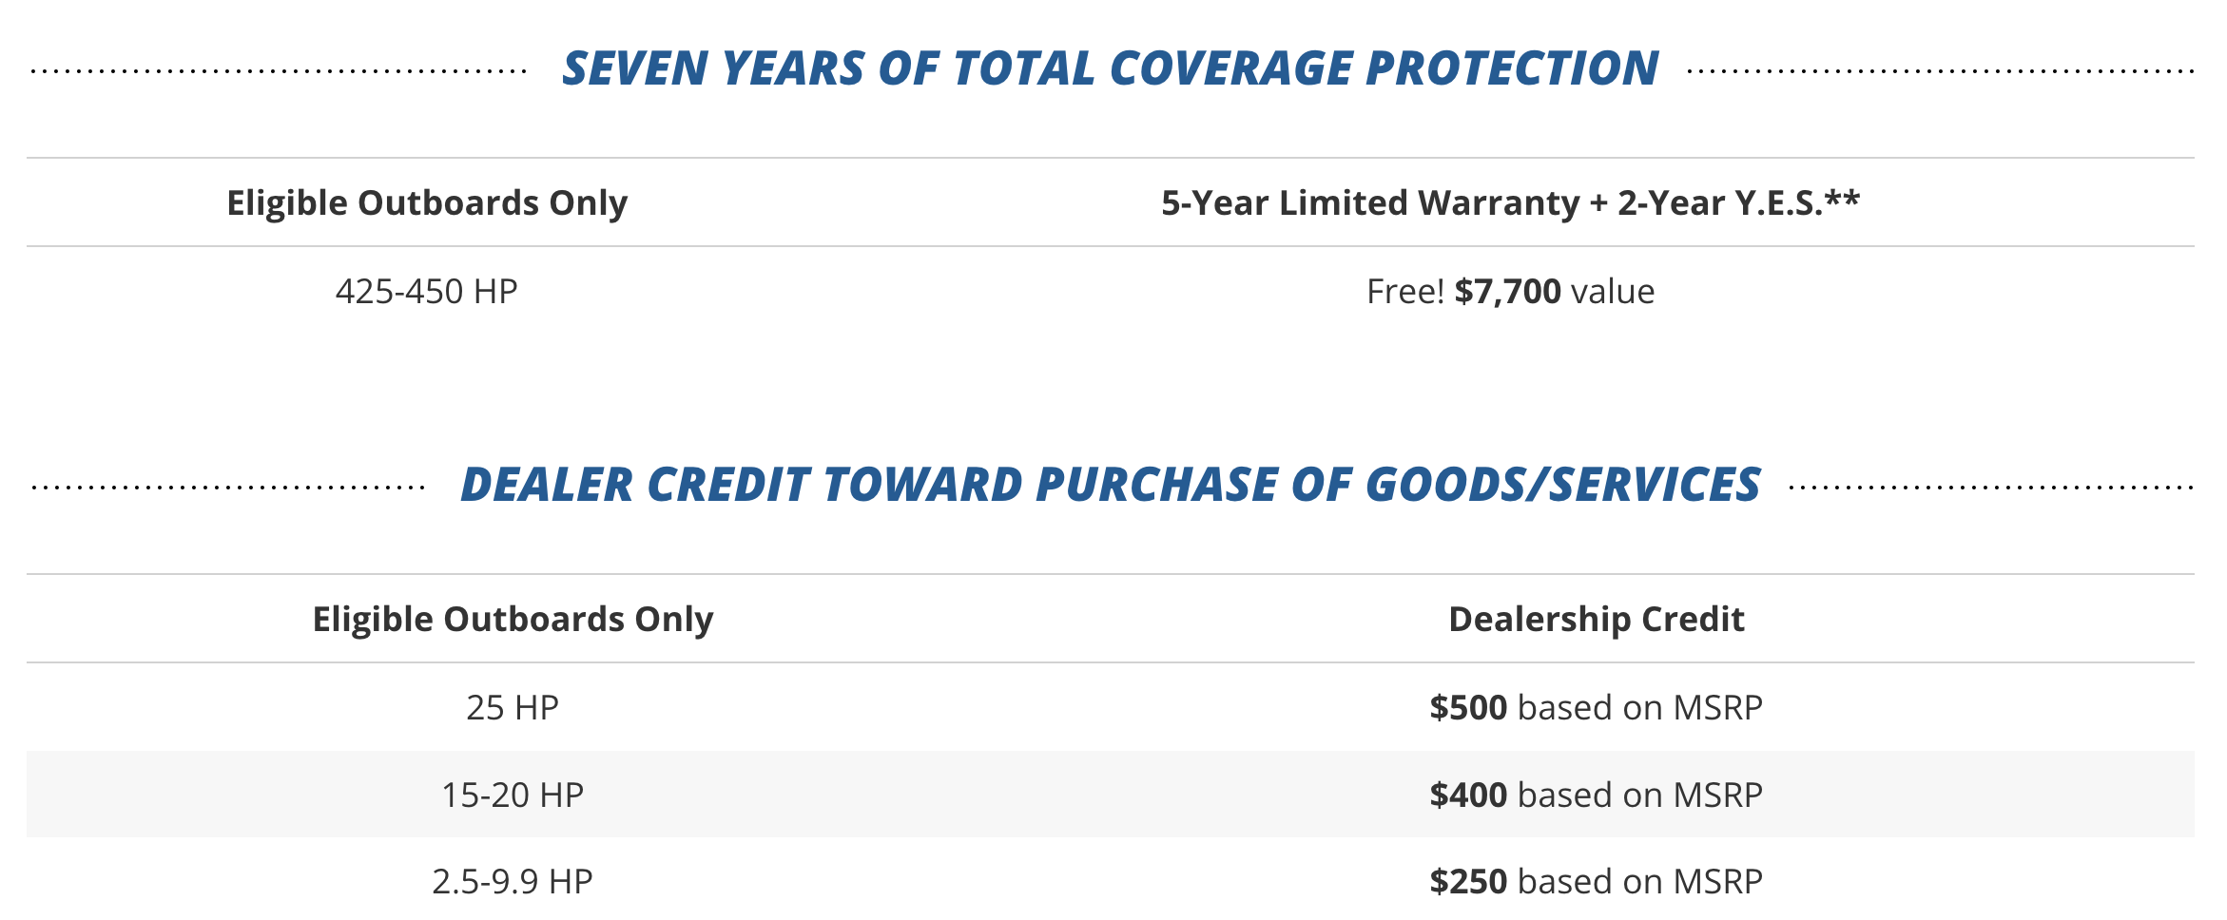2227x920 pixels.
Task: Click the bold $500 amount
Action: click(1468, 707)
